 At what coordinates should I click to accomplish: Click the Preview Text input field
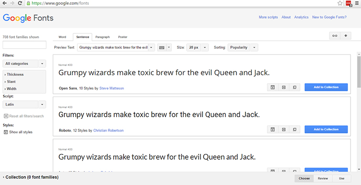click(x=113, y=47)
